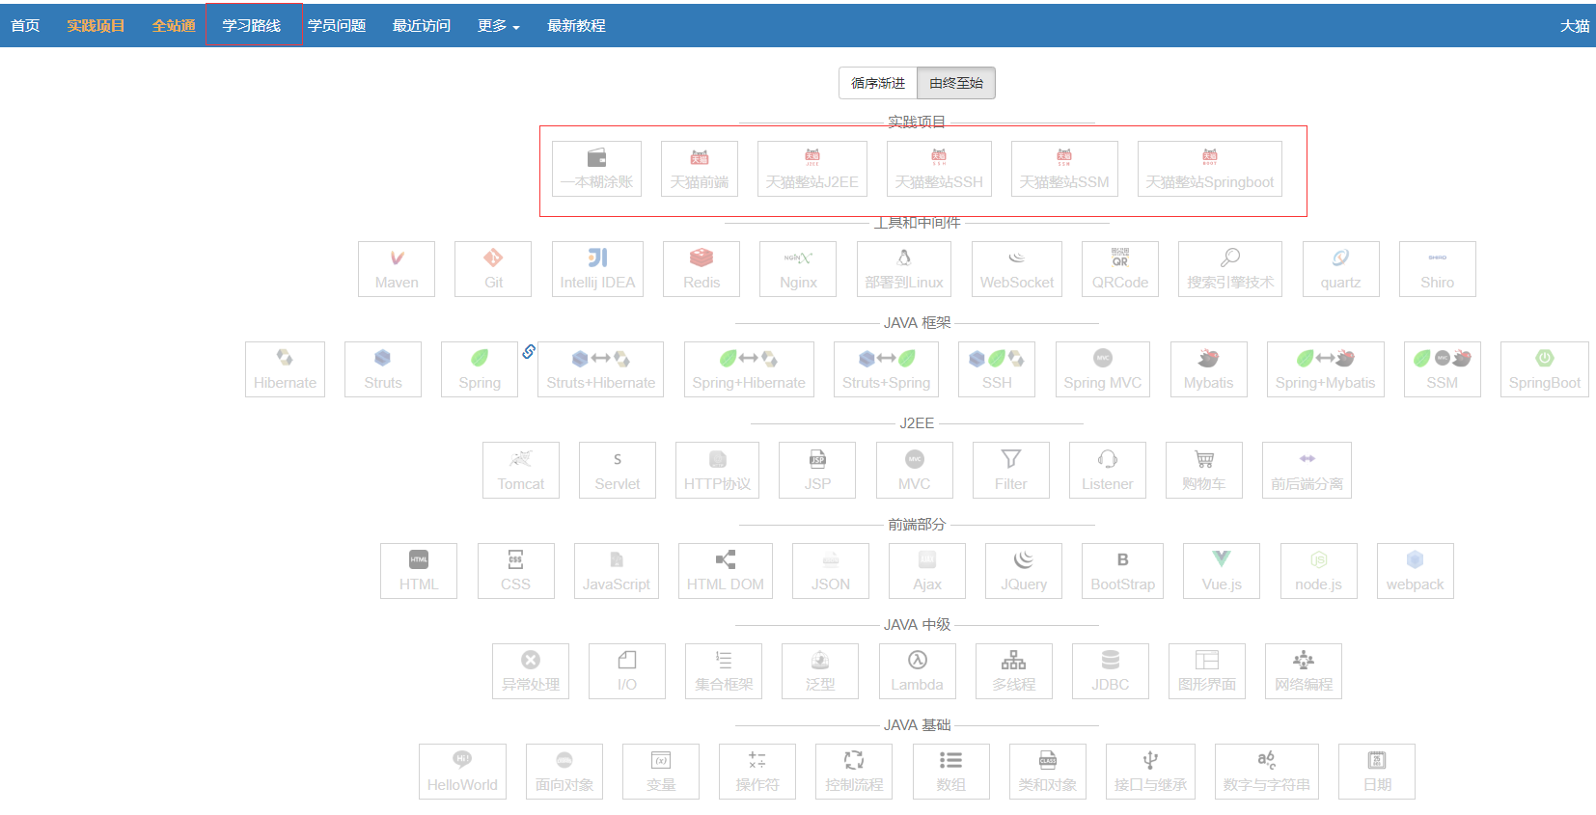Select the 由终至始 ordering button
Viewport: 1596px width, 815px height.
pos(956,83)
